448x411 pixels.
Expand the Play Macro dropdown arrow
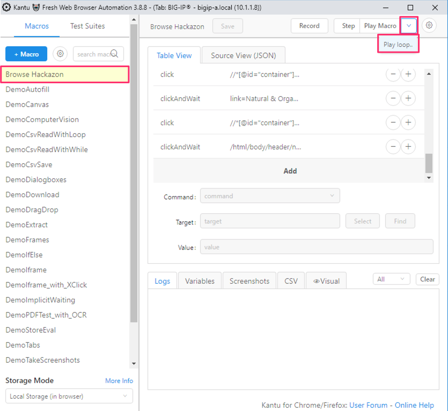point(409,26)
